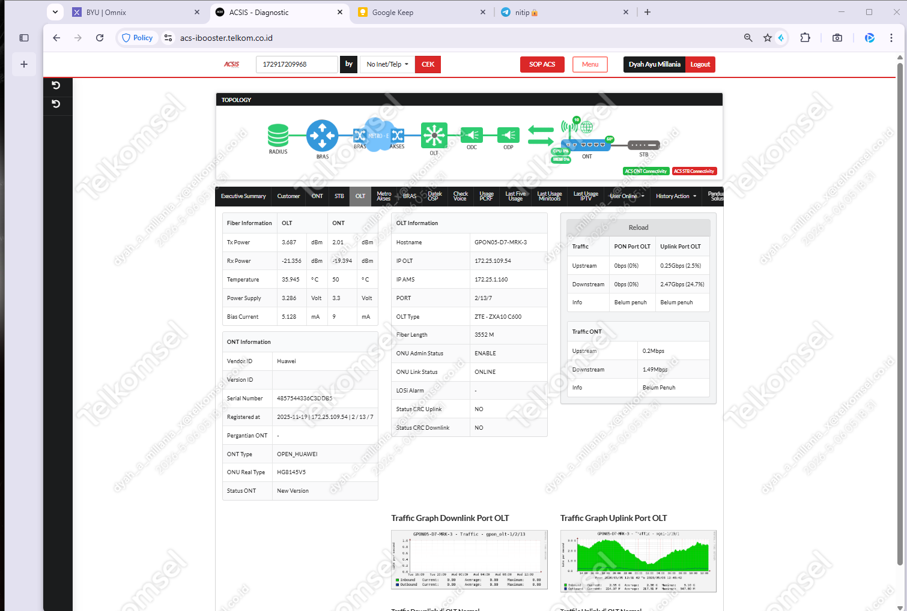Image resolution: width=907 pixels, height=611 pixels.
Task: Click the ACS STB Connectivity badge
Action: click(x=694, y=171)
